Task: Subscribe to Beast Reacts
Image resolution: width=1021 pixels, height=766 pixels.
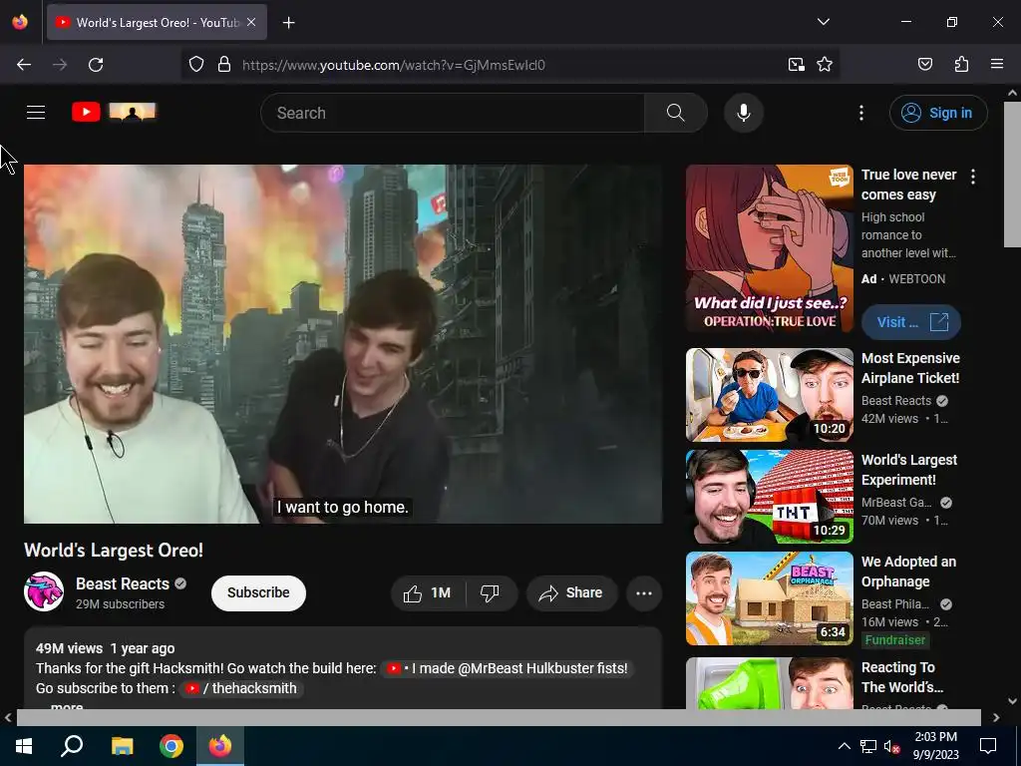Action: point(258,592)
